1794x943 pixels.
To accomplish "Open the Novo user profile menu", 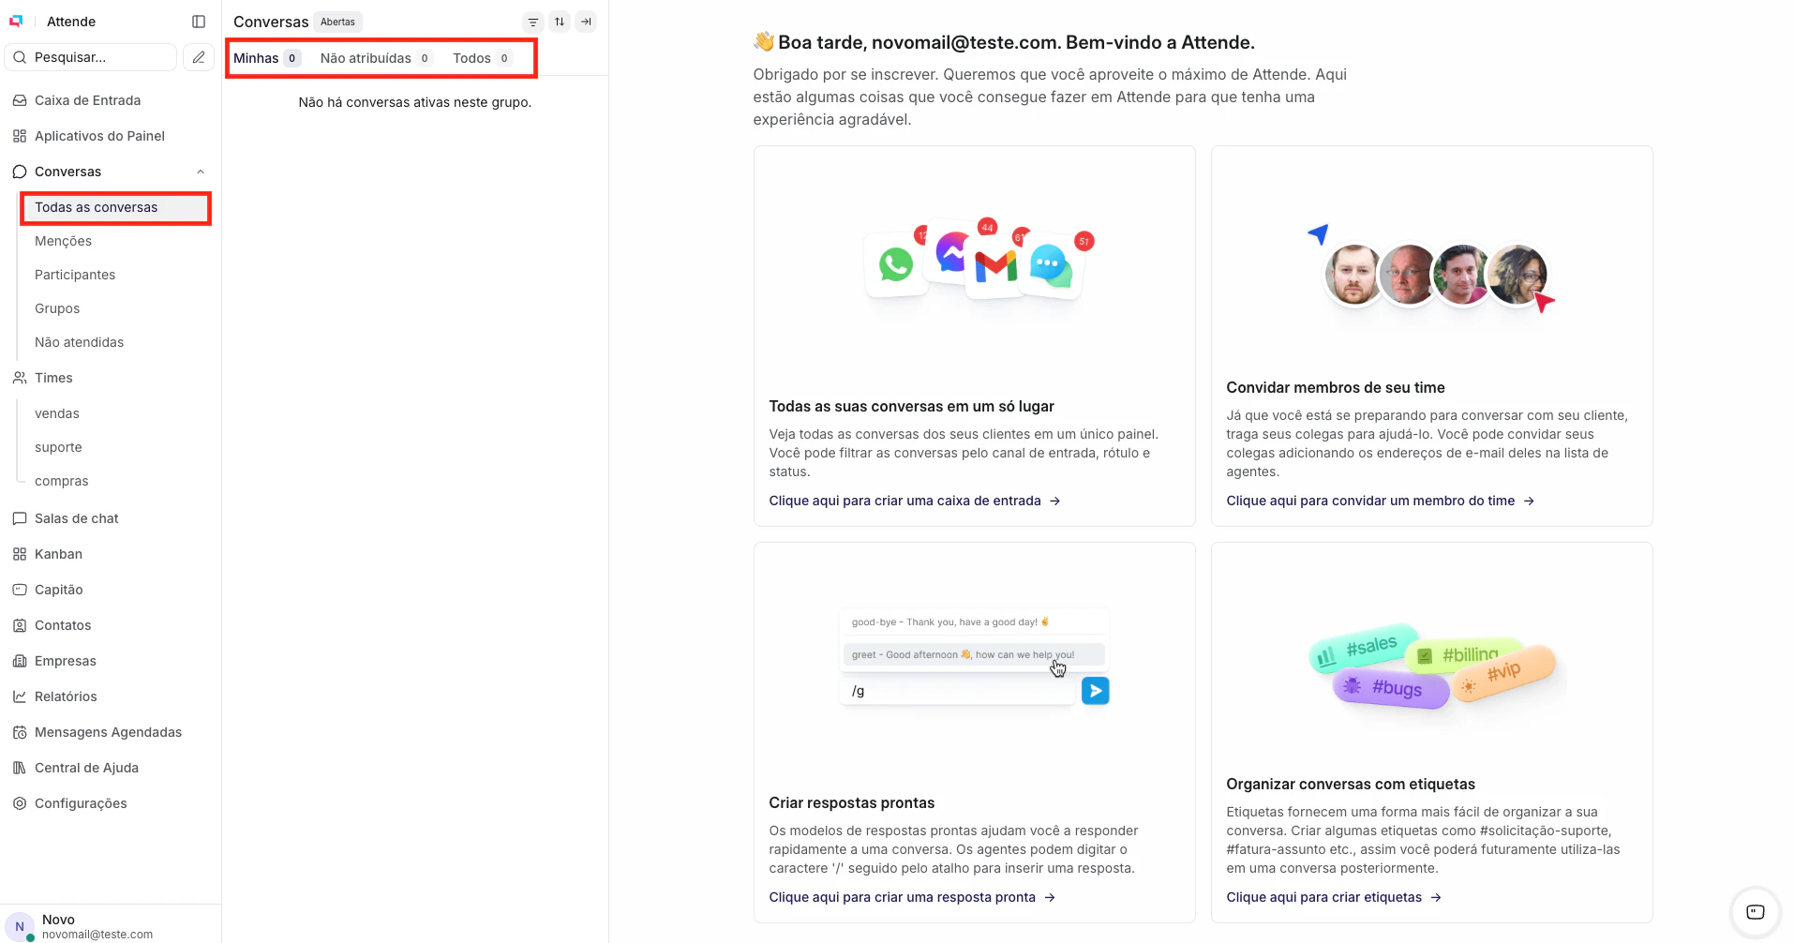I will click(111, 926).
